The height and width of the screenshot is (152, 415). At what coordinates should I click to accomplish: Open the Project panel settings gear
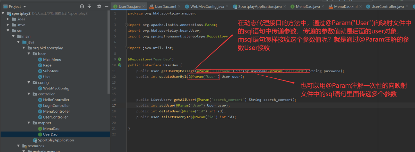pos(99,6)
